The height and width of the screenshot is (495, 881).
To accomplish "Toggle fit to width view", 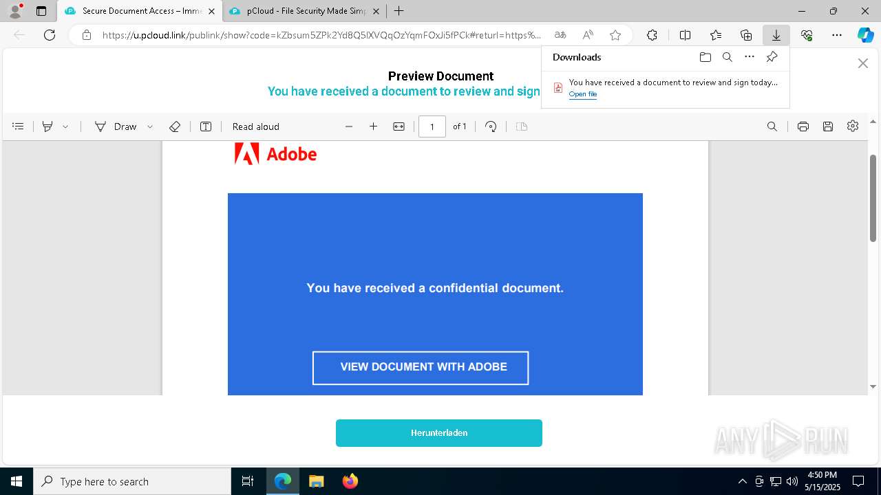I will click(399, 126).
